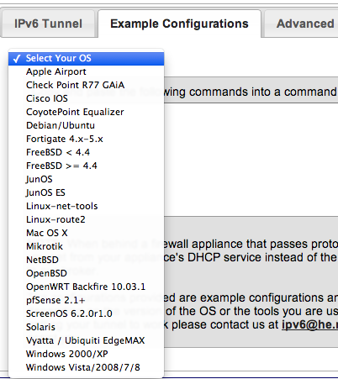Select Fortigate 4.x-5.x option
The height and width of the screenshot is (379, 338).
tap(86, 139)
